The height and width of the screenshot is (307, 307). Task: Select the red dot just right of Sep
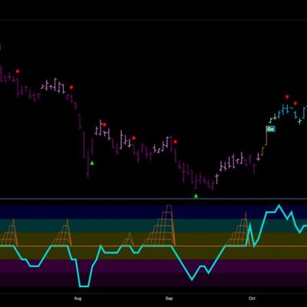(175, 142)
